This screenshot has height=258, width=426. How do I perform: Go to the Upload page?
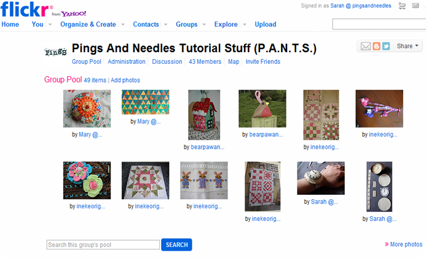tap(266, 25)
